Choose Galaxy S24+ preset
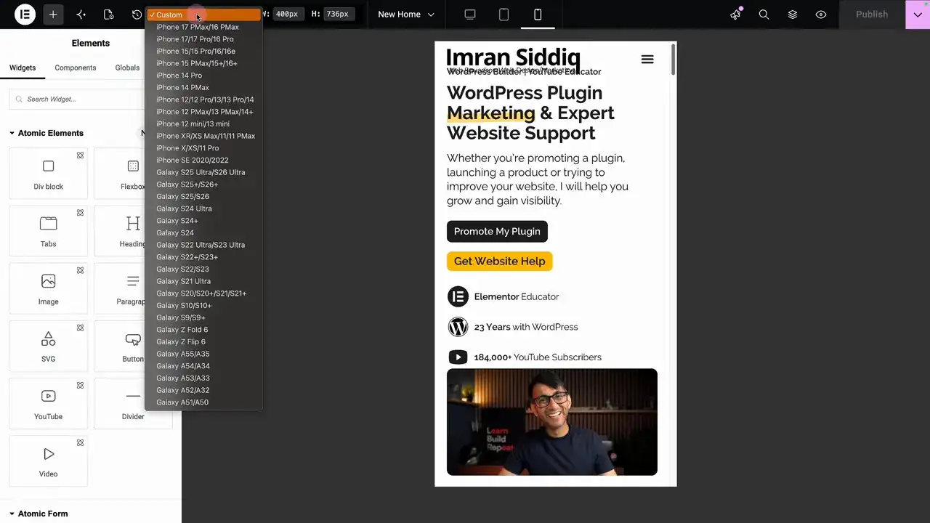Image resolution: width=930 pixels, height=523 pixels. pos(203,221)
